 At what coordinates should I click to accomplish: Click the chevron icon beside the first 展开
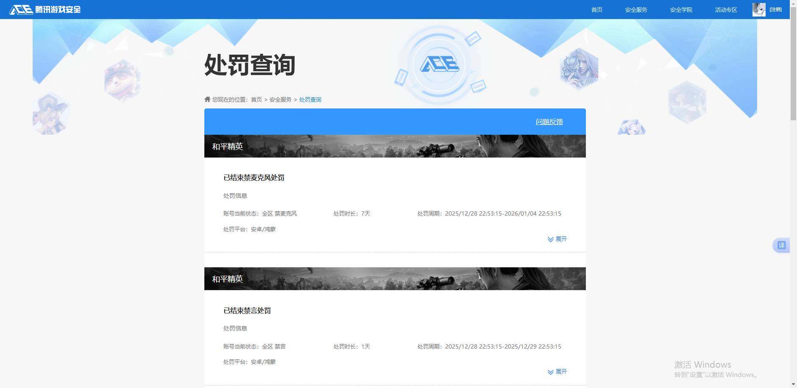[550, 239]
